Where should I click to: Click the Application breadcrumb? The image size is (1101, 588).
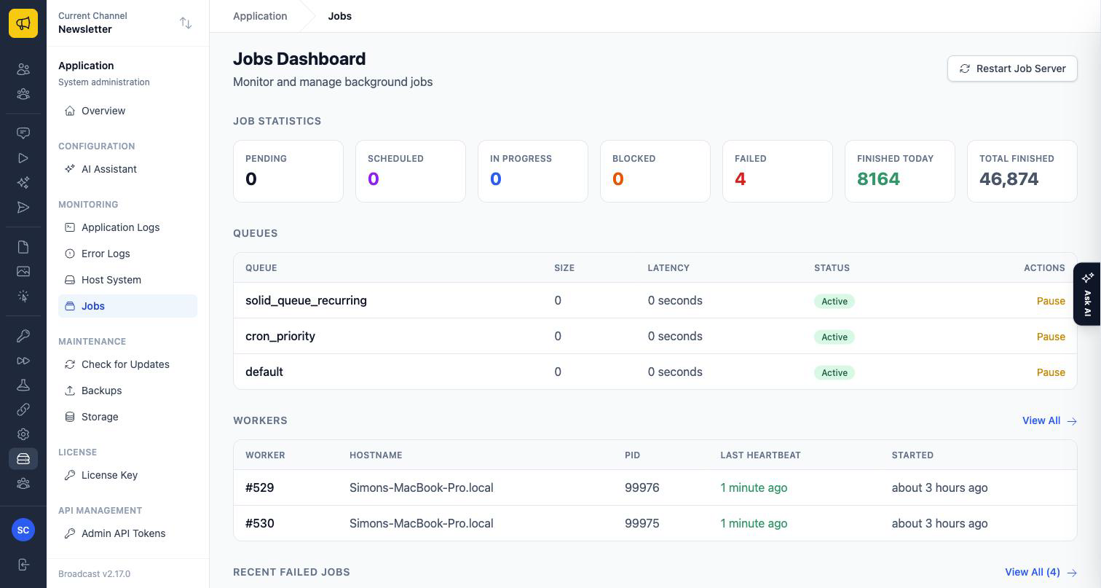click(x=260, y=16)
